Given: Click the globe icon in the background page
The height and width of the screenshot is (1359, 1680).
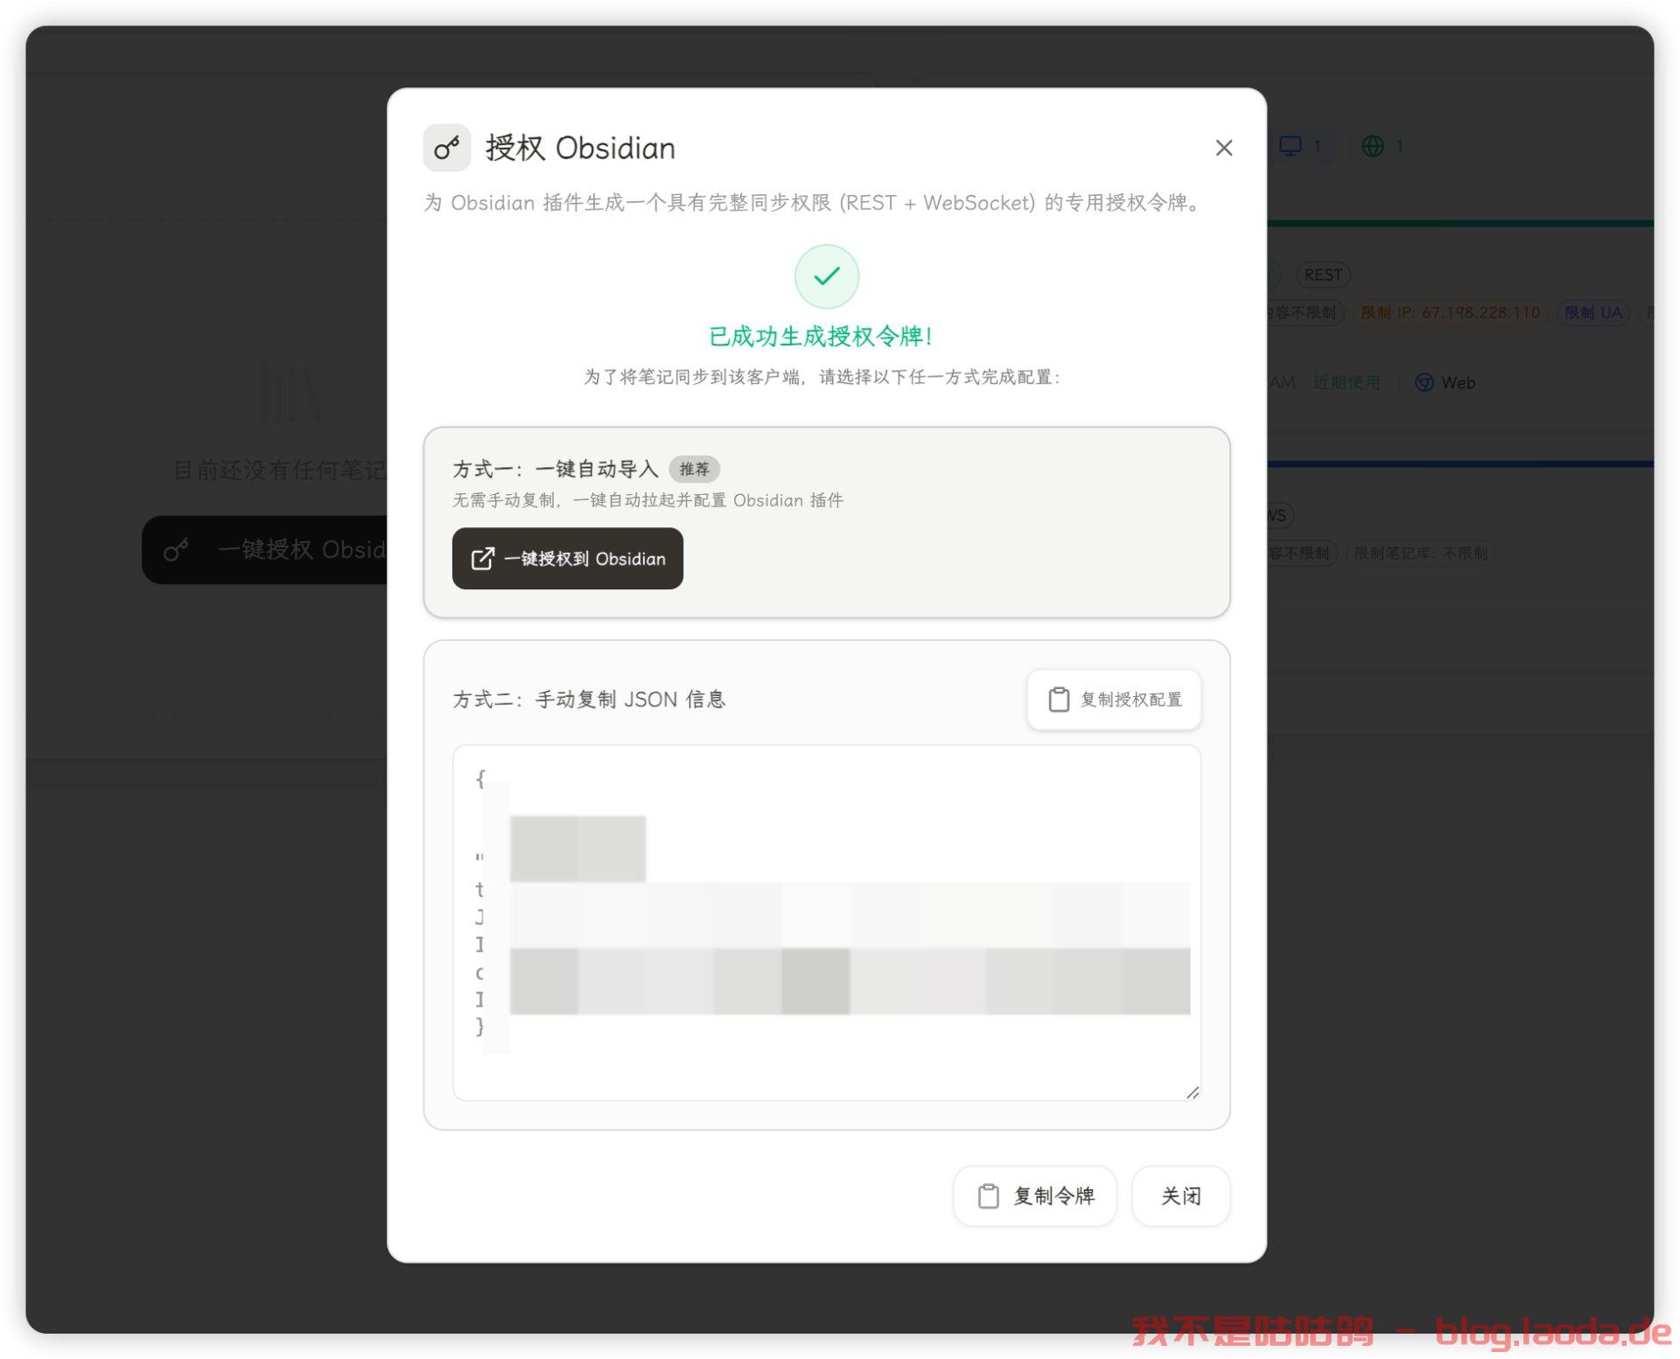Looking at the screenshot, I should [1372, 146].
